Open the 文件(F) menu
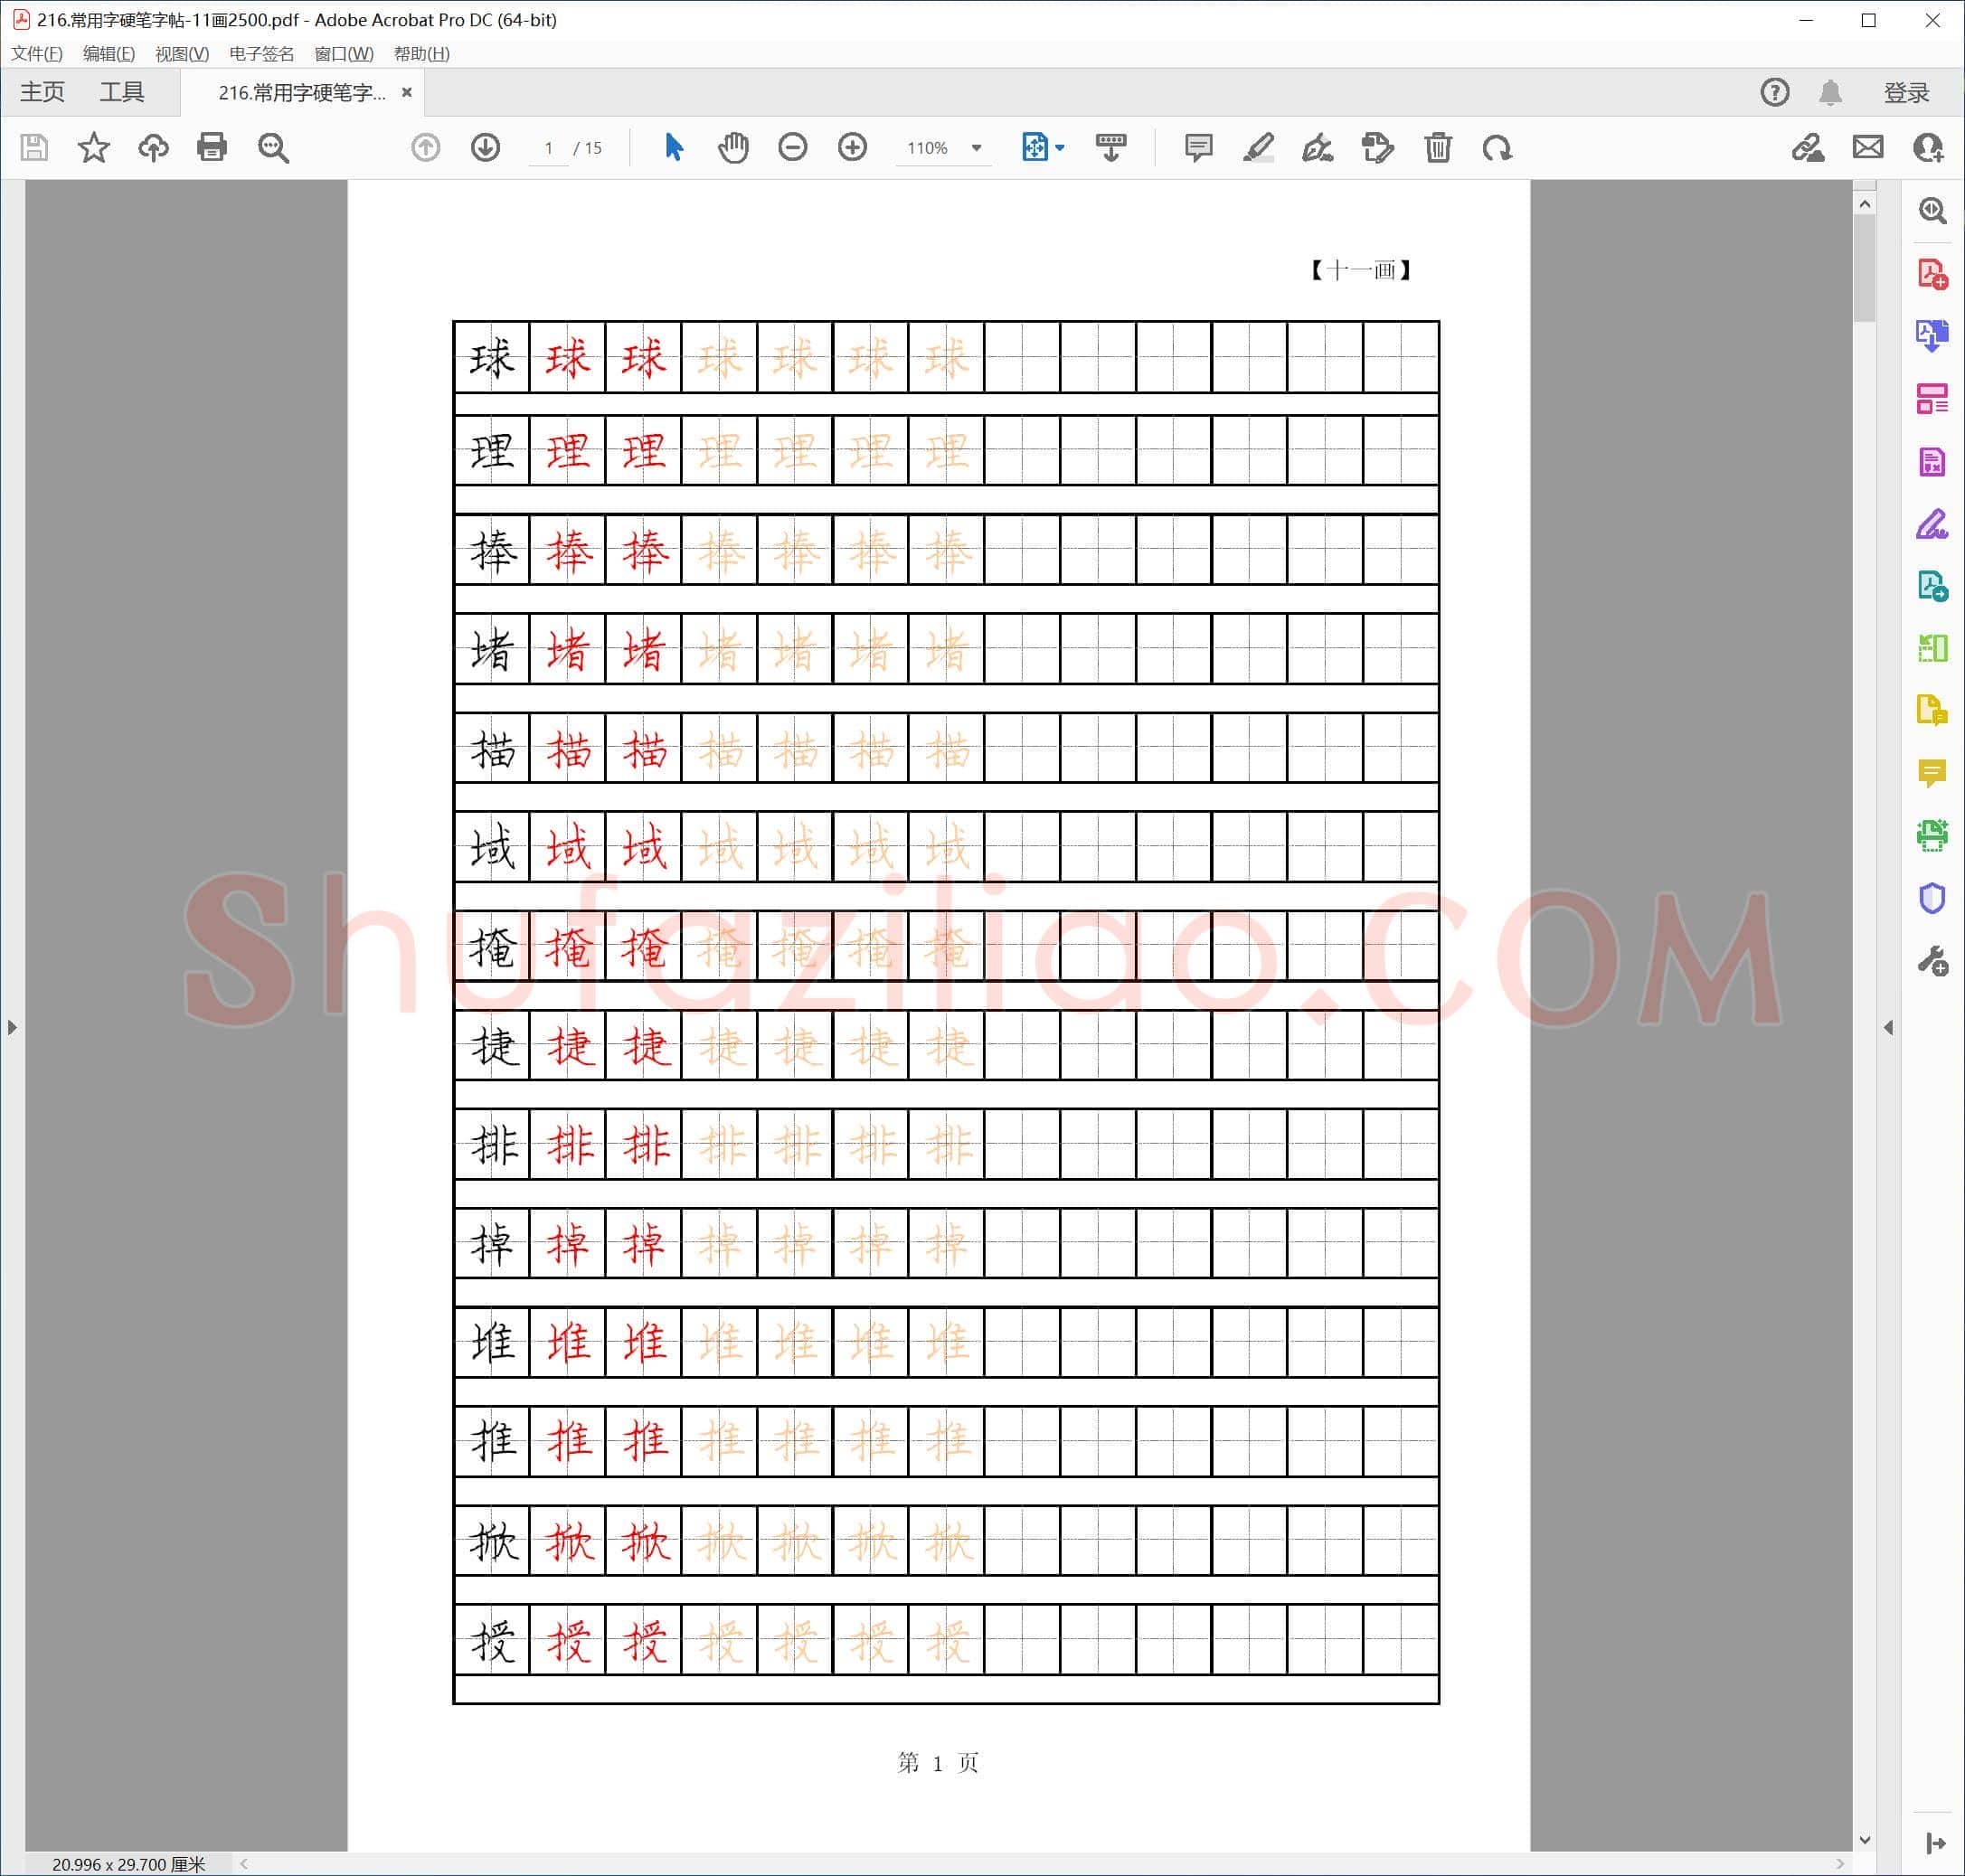 37,54
